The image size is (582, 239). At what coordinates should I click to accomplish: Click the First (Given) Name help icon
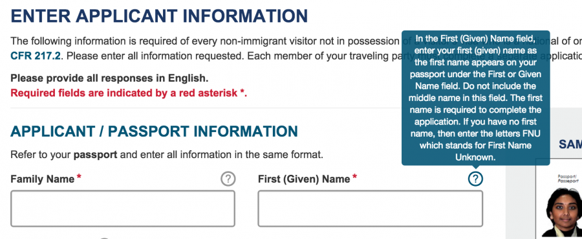(x=475, y=179)
